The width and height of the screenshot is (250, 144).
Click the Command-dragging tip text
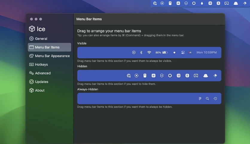click(131, 35)
